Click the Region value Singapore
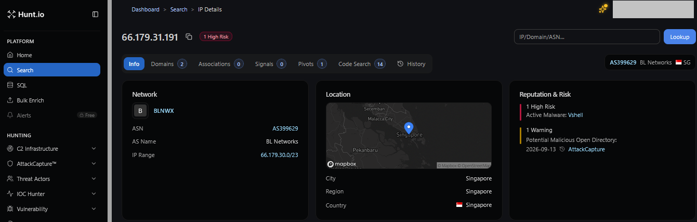The height and width of the screenshot is (222, 697). tap(479, 191)
